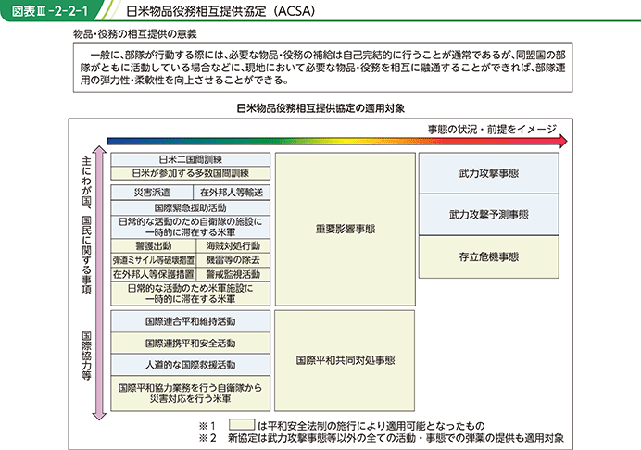Click the title 日米物品役務相互提供協定（ACSA）

(221, 11)
